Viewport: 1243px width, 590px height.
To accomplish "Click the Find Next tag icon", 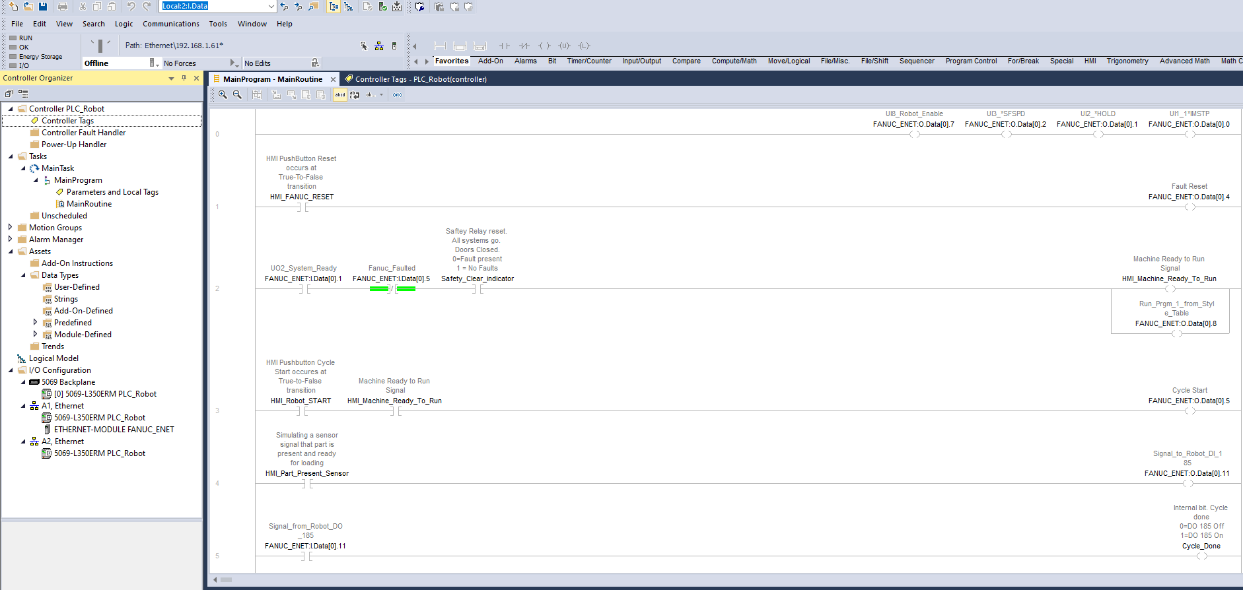I will click(299, 7).
